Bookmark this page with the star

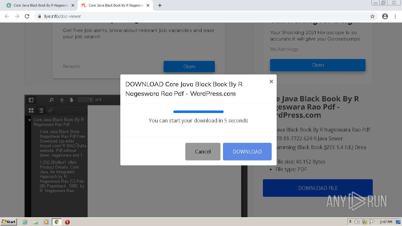[372, 16]
